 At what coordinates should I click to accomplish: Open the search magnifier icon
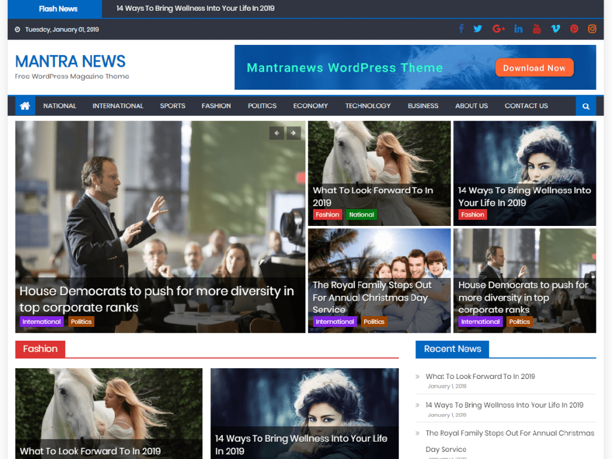586,106
